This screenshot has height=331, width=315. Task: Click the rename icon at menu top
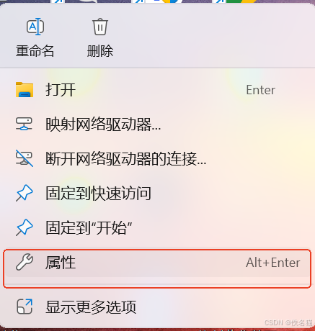click(35, 27)
